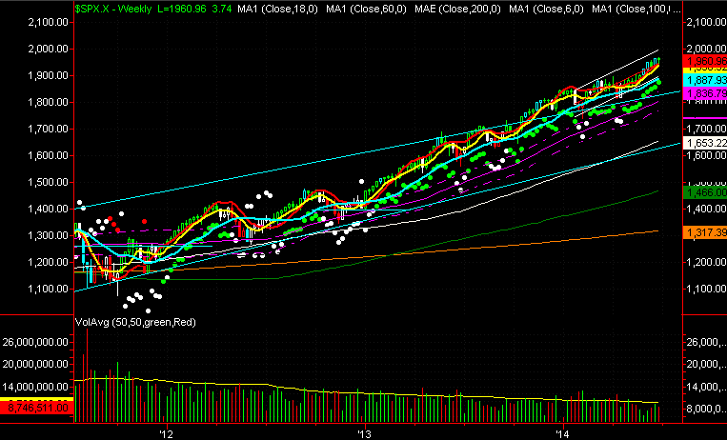
Task: Click the red 8,746,511.00 volume tag
Action: point(36,408)
